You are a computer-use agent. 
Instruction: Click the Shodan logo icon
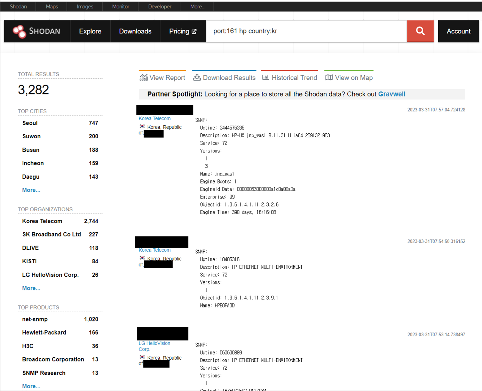pos(19,31)
